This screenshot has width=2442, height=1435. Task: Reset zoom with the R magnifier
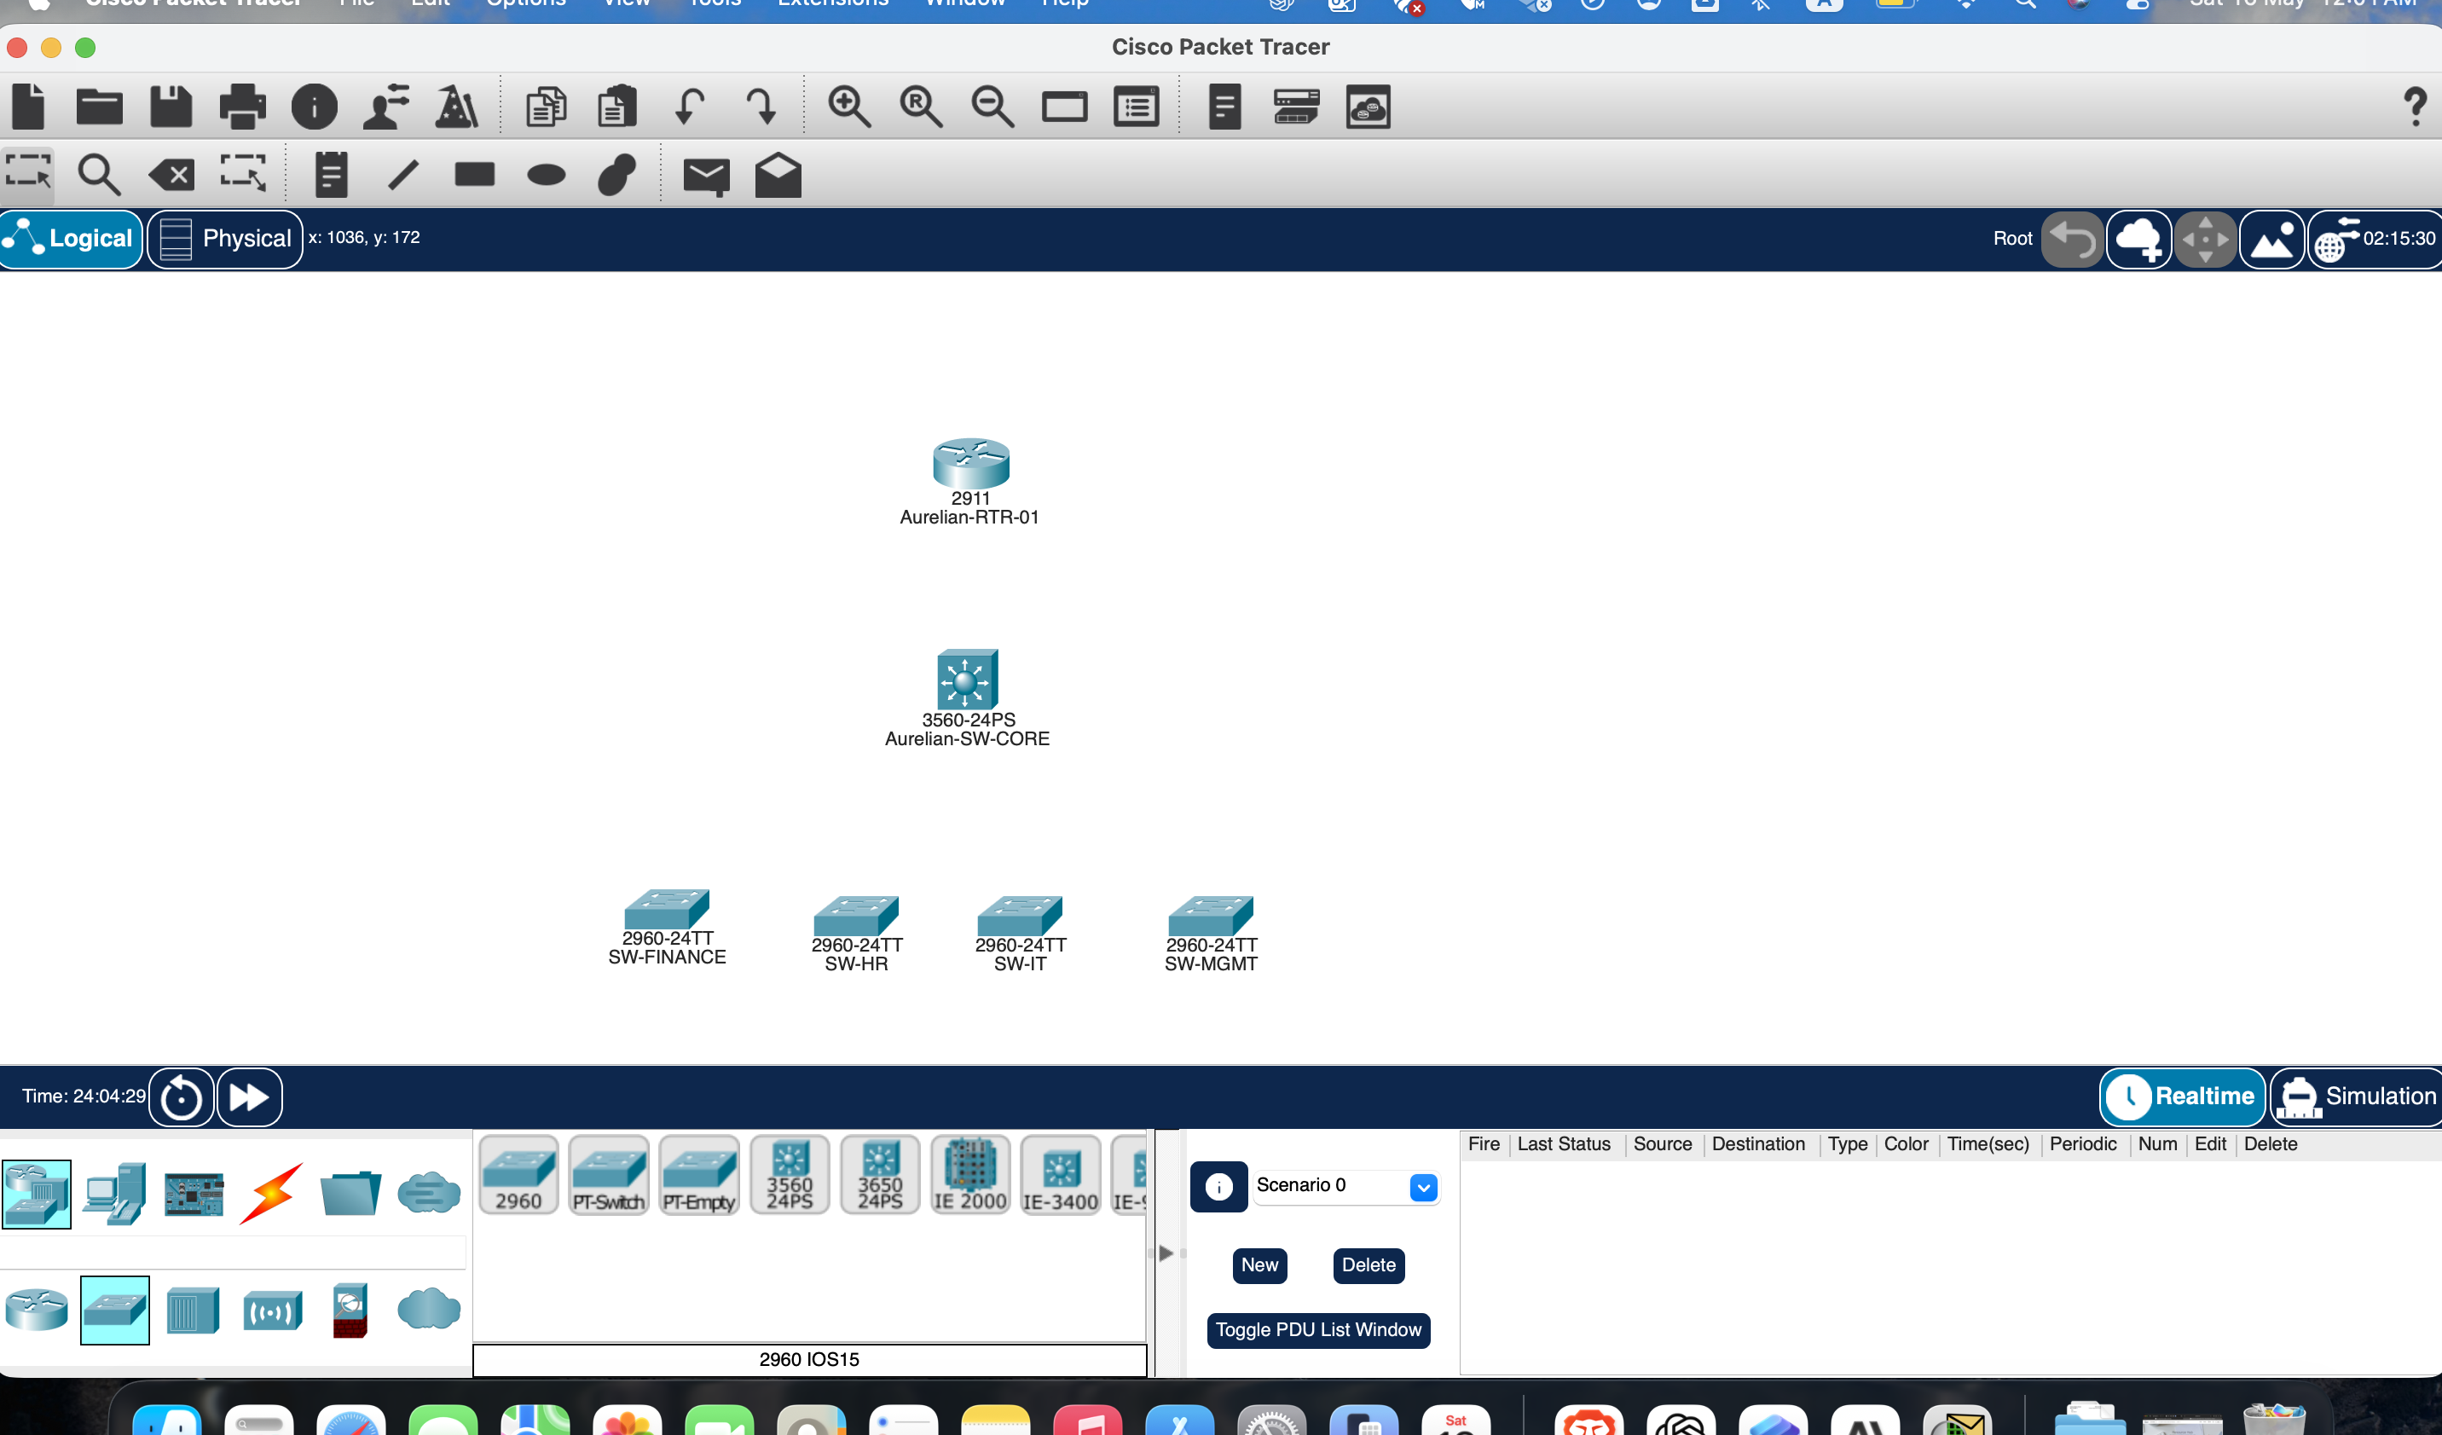tap(921, 107)
